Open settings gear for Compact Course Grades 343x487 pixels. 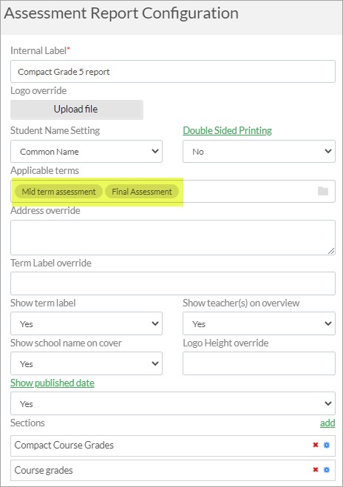click(x=327, y=445)
